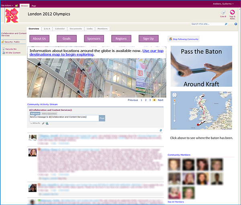This screenshot has height=205, width=241.
Task: Click the map pan control icon
Action: tap(174, 95)
